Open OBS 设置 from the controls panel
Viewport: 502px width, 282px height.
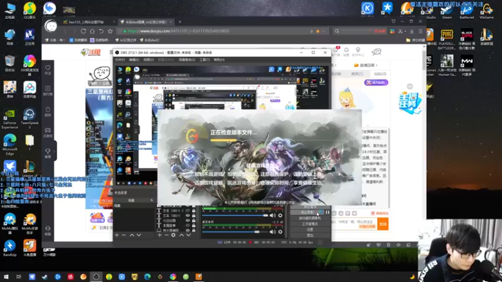pos(310,229)
